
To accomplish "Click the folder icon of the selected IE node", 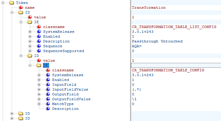I will click(x=39, y=65).
